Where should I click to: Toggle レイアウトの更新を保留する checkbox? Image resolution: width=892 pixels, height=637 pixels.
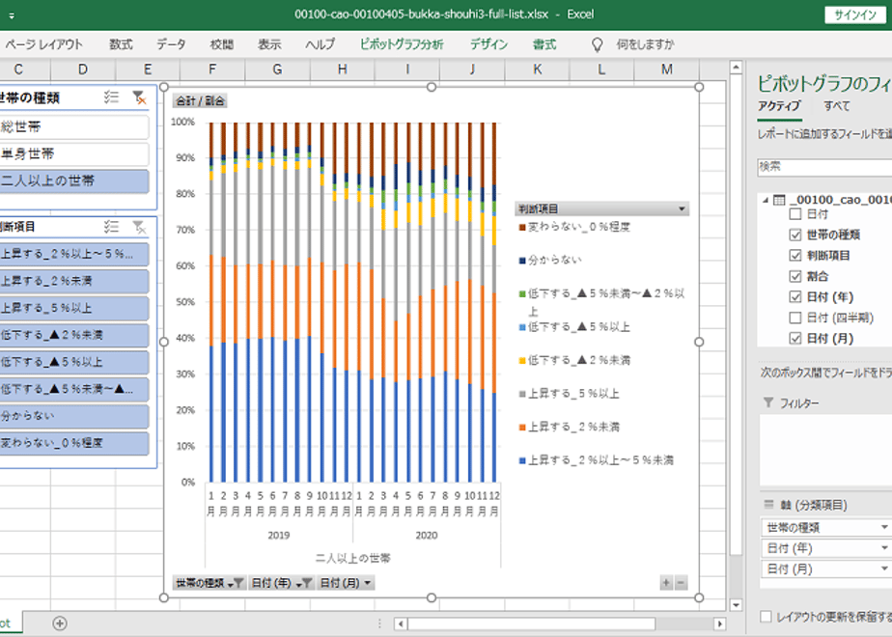(x=766, y=617)
